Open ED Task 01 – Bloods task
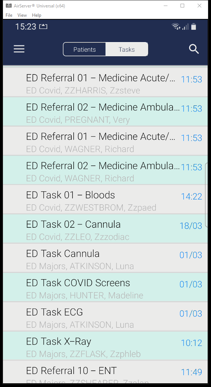This screenshot has height=387, width=211. tap(105, 199)
